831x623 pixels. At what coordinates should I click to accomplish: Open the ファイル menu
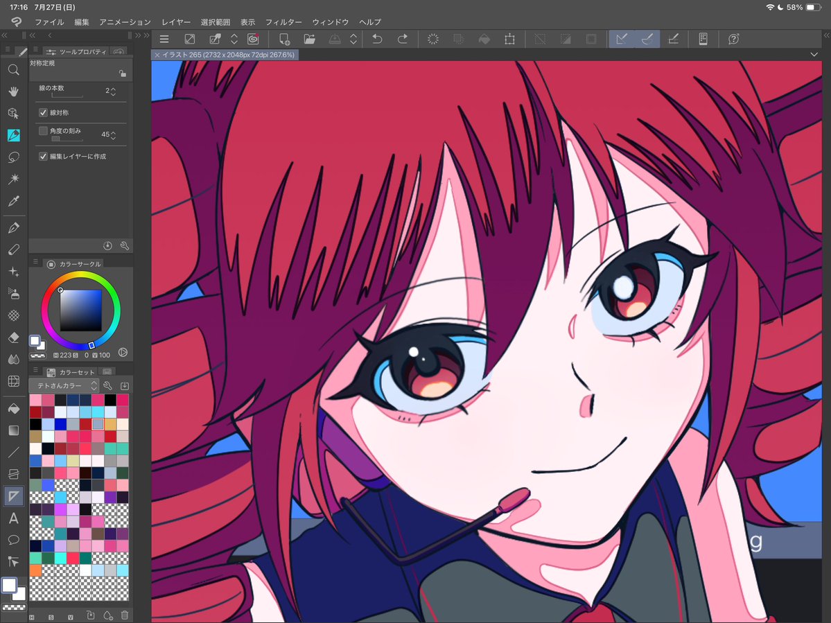[x=49, y=21]
